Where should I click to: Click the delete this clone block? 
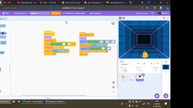point(84,54)
